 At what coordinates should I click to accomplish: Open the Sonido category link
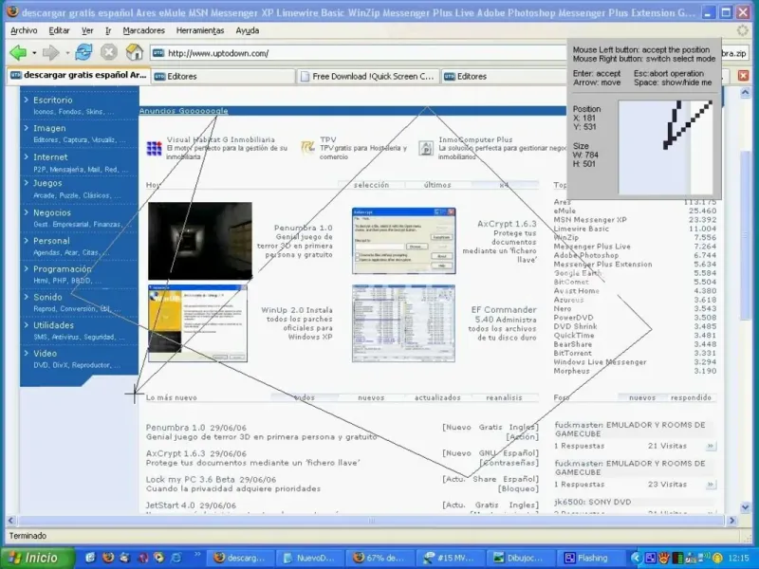click(x=47, y=297)
